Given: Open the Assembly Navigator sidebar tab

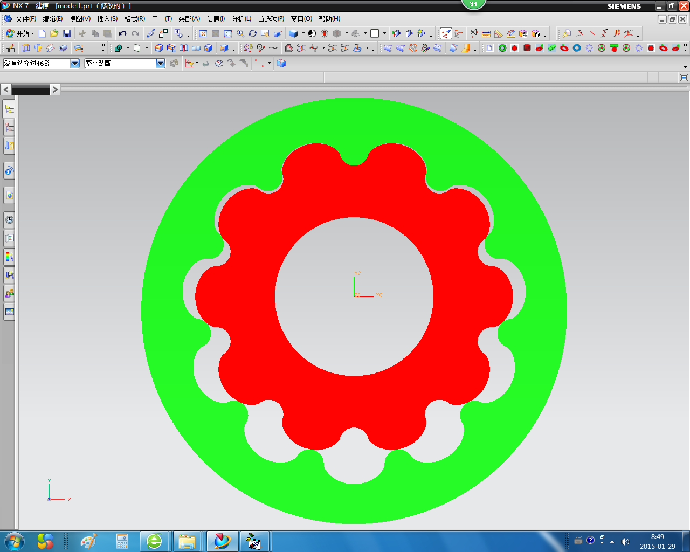Looking at the screenshot, I should point(9,109).
